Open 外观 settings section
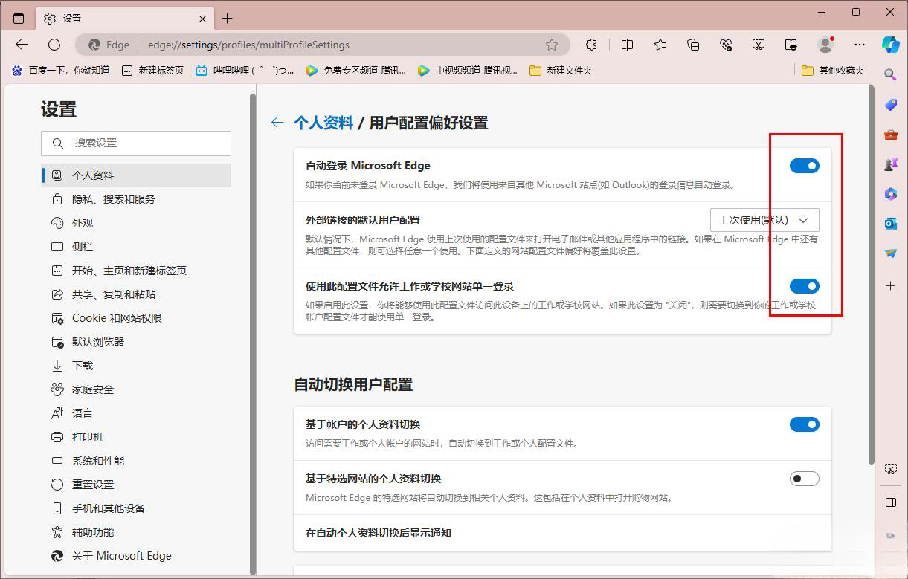 tap(137, 223)
